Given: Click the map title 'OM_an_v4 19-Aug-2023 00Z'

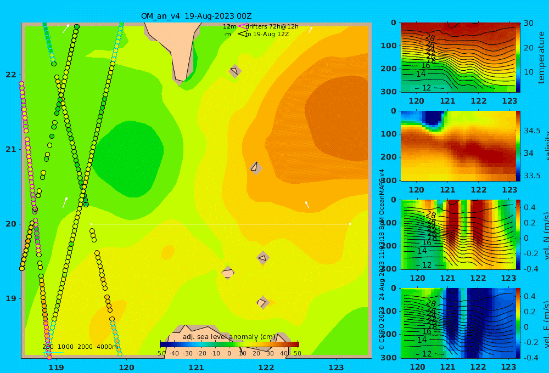Looking at the screenshot, I should click(196, 16).
